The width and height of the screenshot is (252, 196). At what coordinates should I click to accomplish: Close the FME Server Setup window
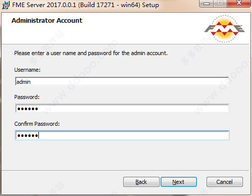click(238, 4)
